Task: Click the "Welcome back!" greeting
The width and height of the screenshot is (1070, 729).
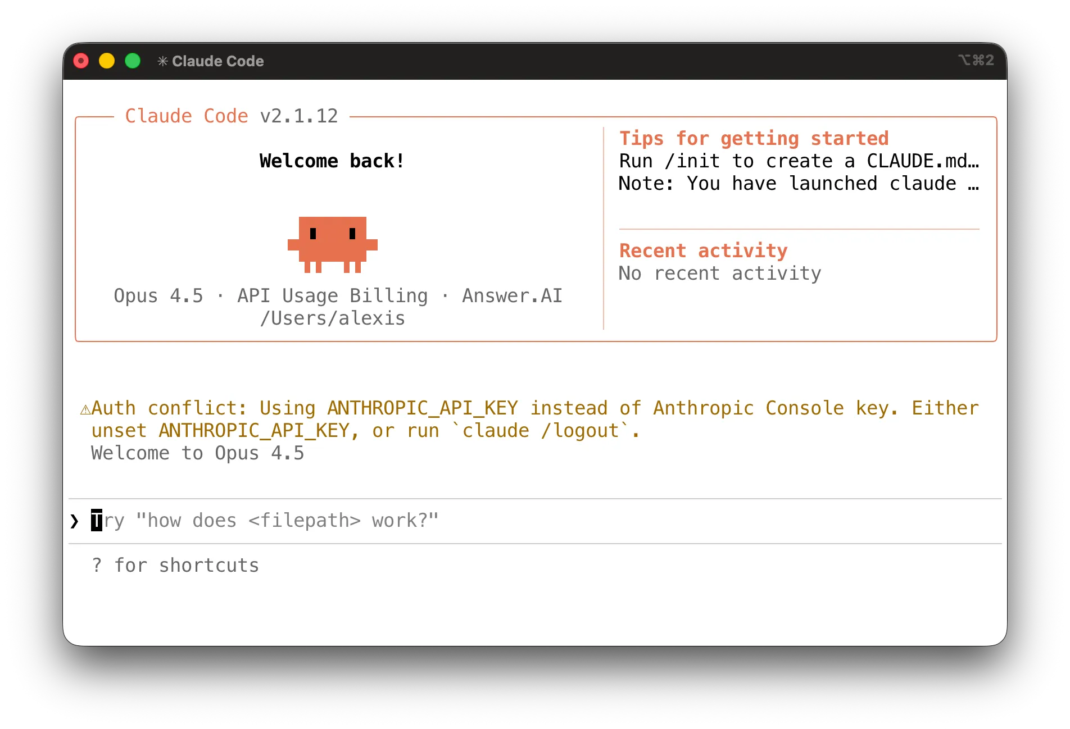Action: coord(332,161)
